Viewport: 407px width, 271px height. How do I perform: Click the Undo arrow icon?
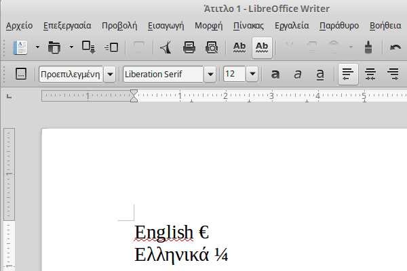pos(395,47)
